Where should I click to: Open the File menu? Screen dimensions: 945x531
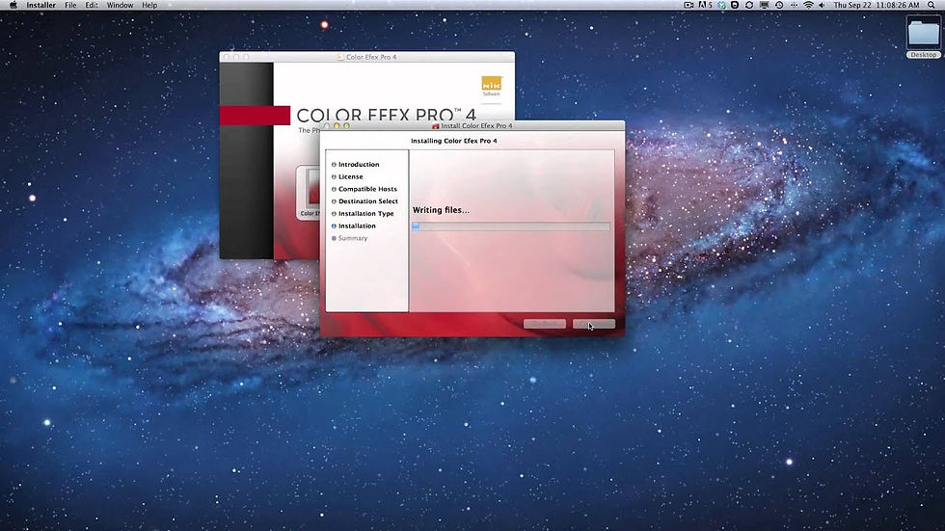pos(70,5)
